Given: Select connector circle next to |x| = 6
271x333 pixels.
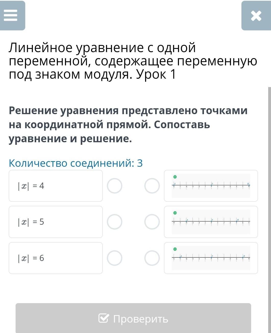Looking at the screenshot, I should (x=114, y=258).
